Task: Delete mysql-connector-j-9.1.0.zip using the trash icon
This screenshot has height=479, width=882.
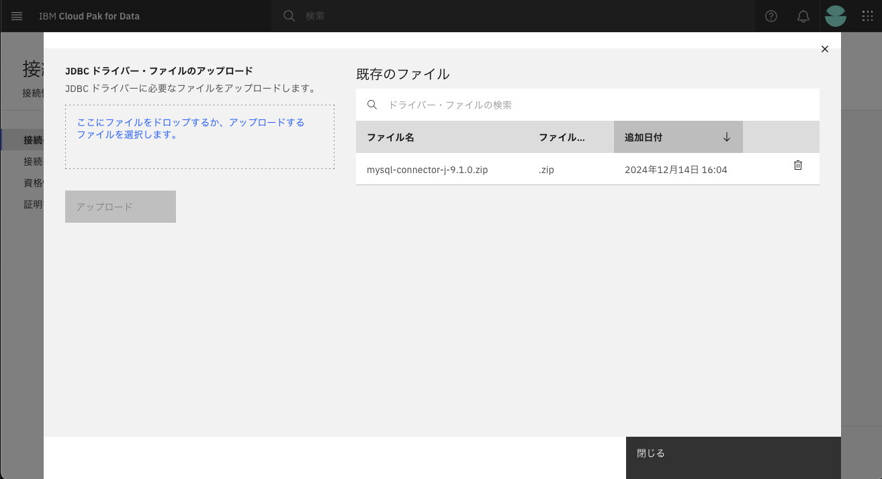Action: tap(797, 164)
